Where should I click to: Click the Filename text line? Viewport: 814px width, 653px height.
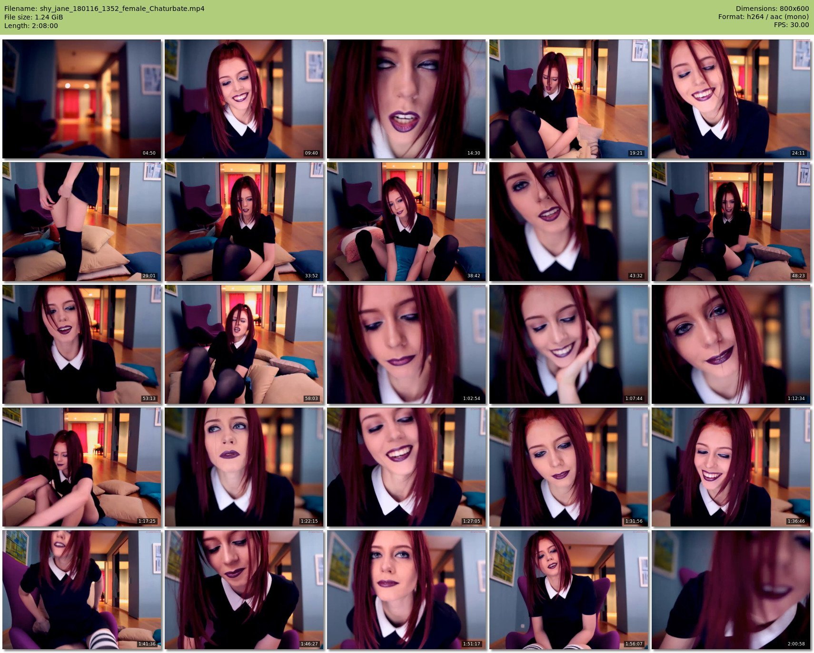[104, 9]
